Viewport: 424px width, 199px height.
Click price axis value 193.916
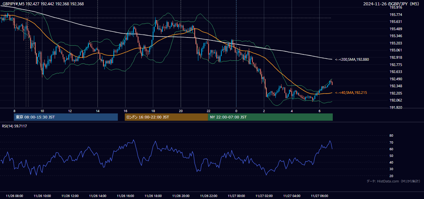pos(396,7)
